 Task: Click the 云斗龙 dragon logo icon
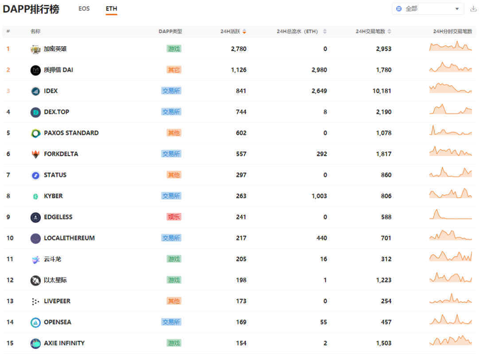coord(35,259)
